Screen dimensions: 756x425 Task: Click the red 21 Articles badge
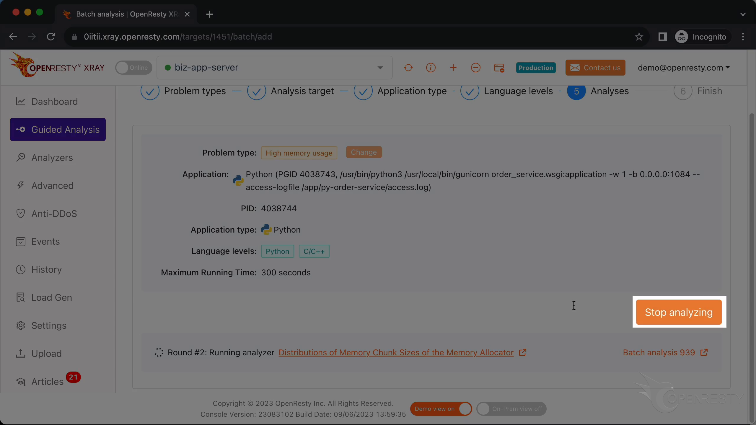tap(73, 377)
